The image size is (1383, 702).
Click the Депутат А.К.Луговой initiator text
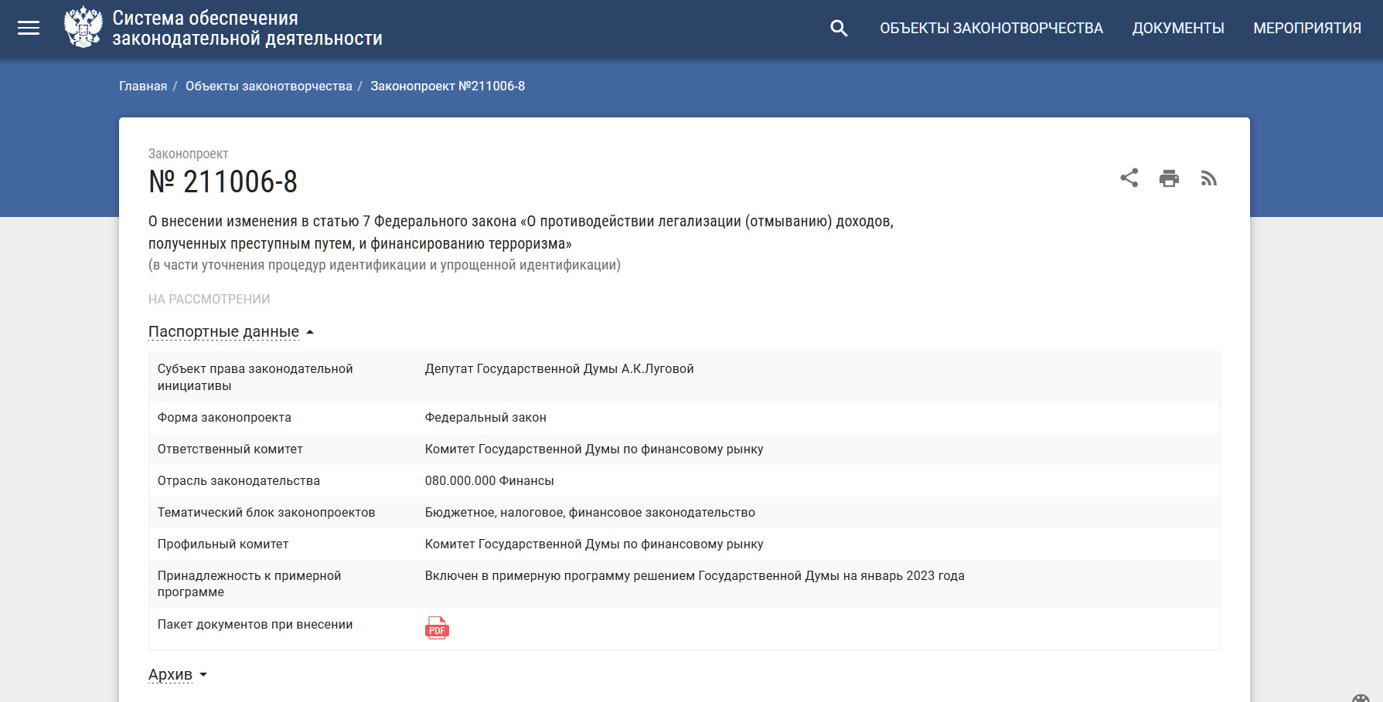point(559,369)
